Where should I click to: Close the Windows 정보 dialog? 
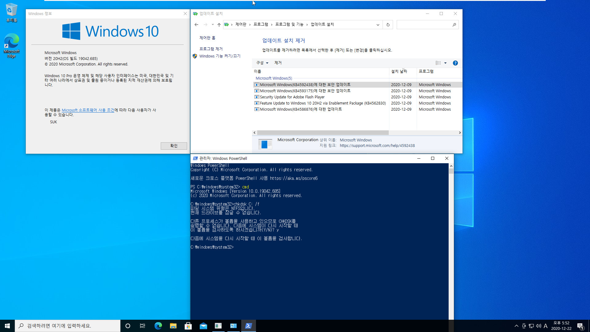click(185, 14)
